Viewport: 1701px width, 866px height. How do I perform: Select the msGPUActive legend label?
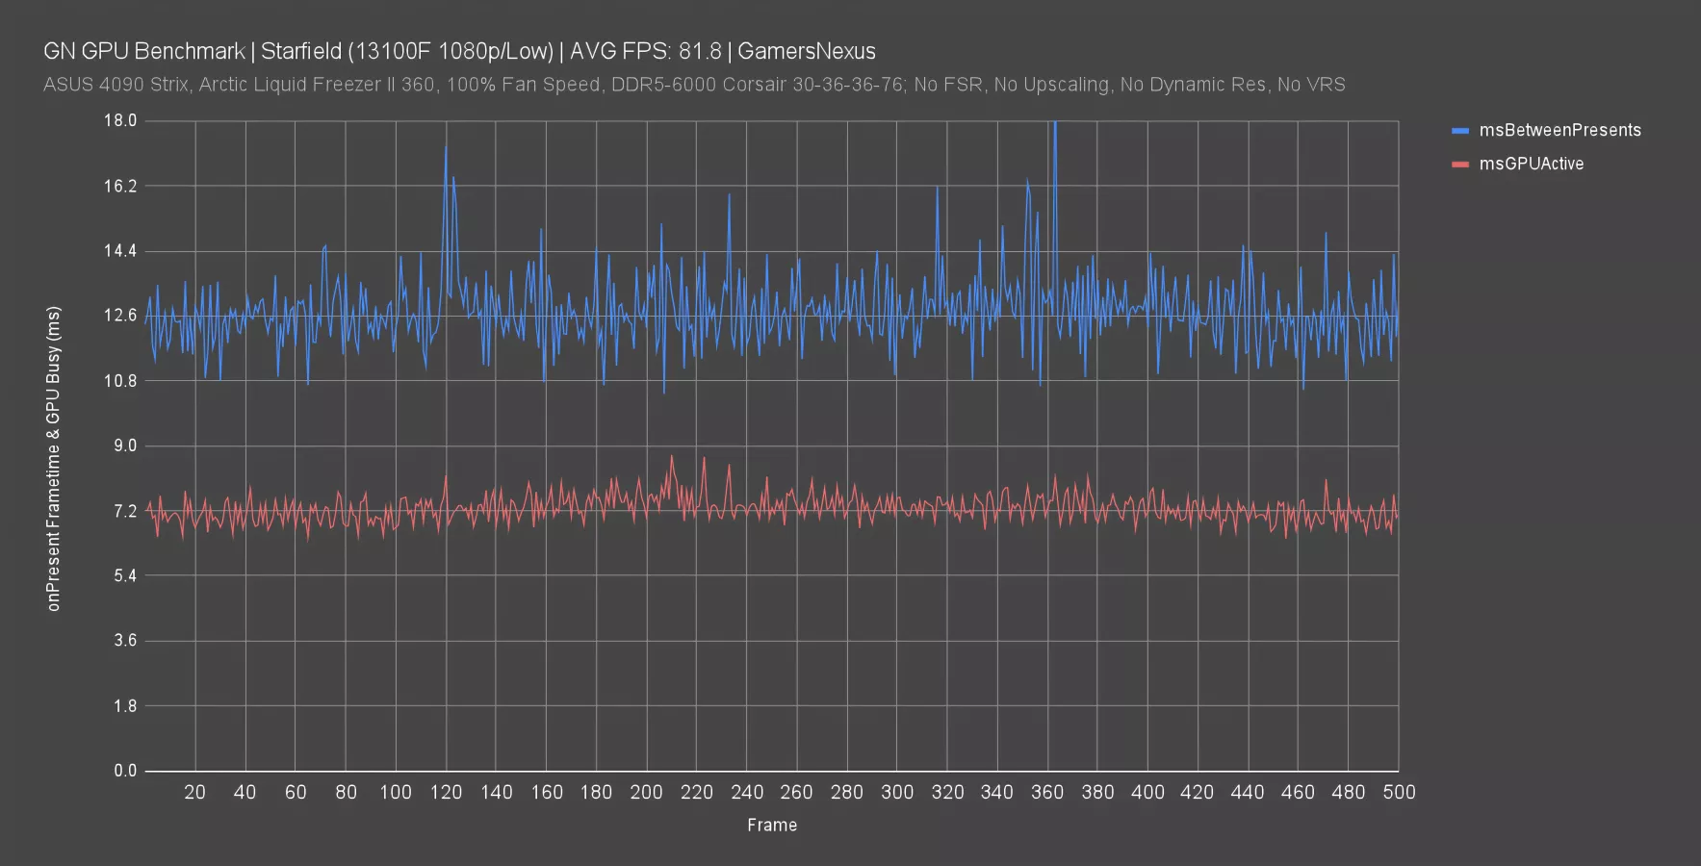[x=1531, y=165]
